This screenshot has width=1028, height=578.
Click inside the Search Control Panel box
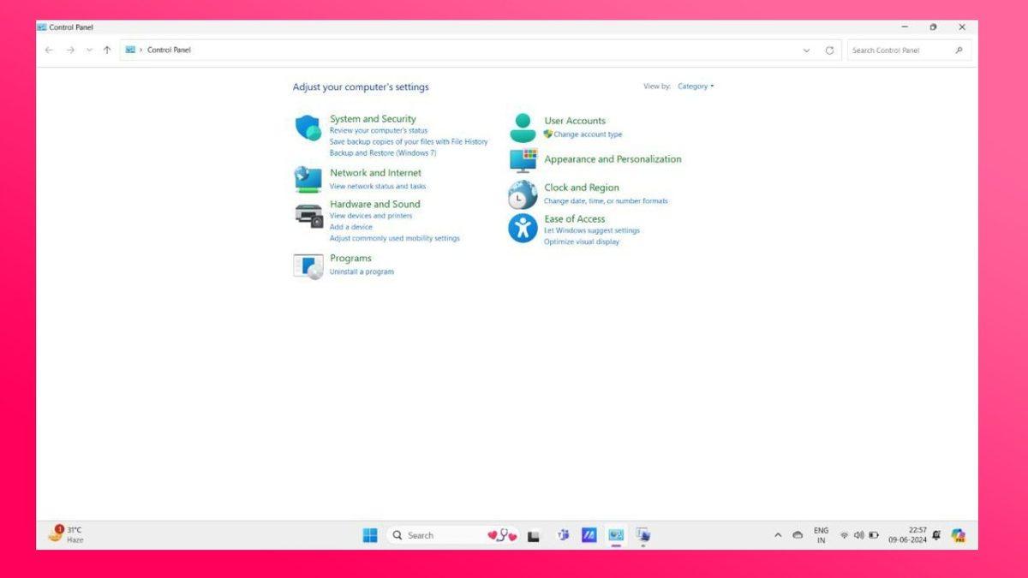point(899,50)
